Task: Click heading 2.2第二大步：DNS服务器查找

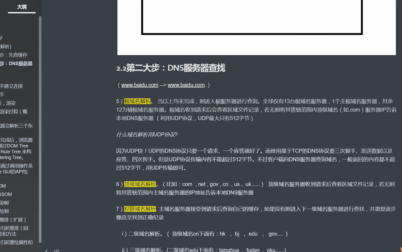Action: [x=171, y=68]
